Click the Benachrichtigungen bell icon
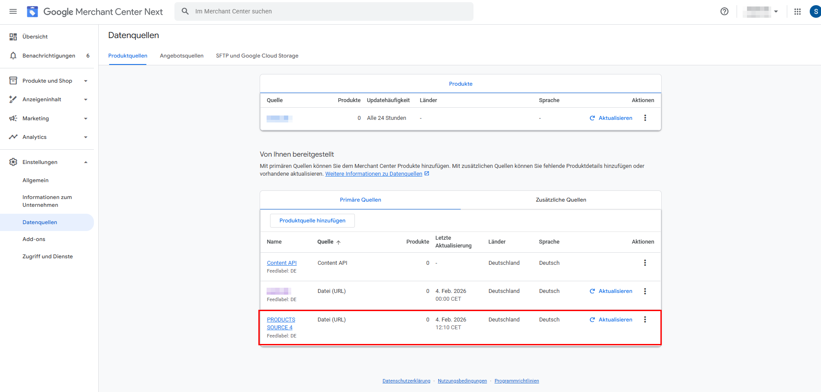 13,56
